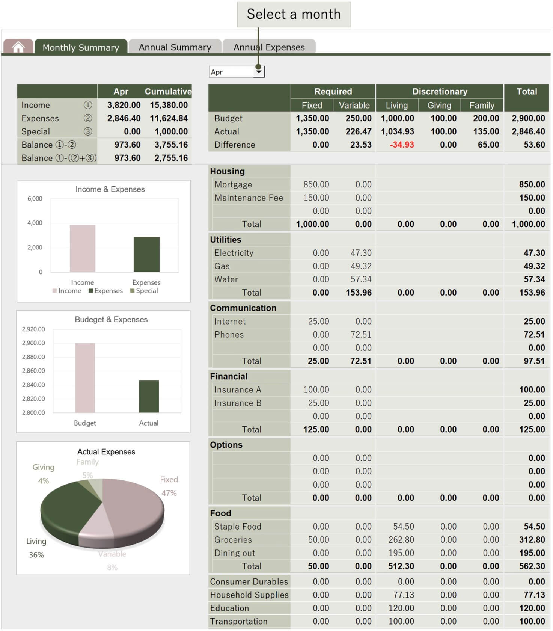Click the Food category heading
Screen dimensions: 553x631
click(220, 513)
